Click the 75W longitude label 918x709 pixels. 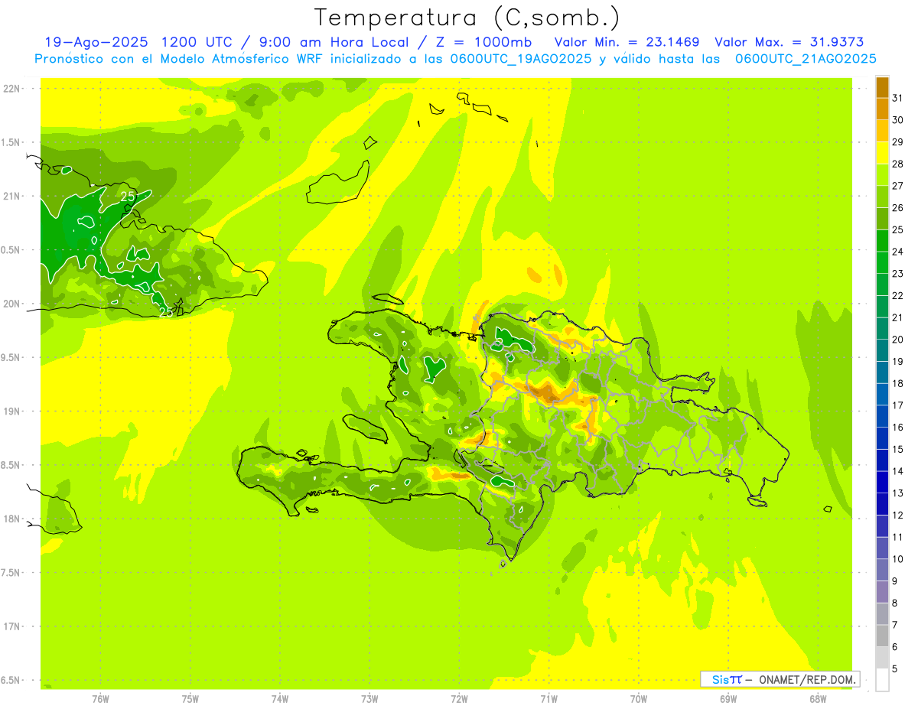190,699
